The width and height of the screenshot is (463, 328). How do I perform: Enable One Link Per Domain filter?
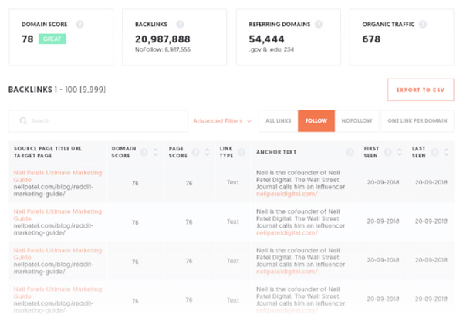(x=417, y=121)
